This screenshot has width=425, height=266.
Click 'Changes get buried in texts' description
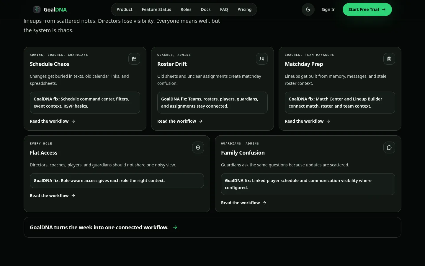(79, 80)
